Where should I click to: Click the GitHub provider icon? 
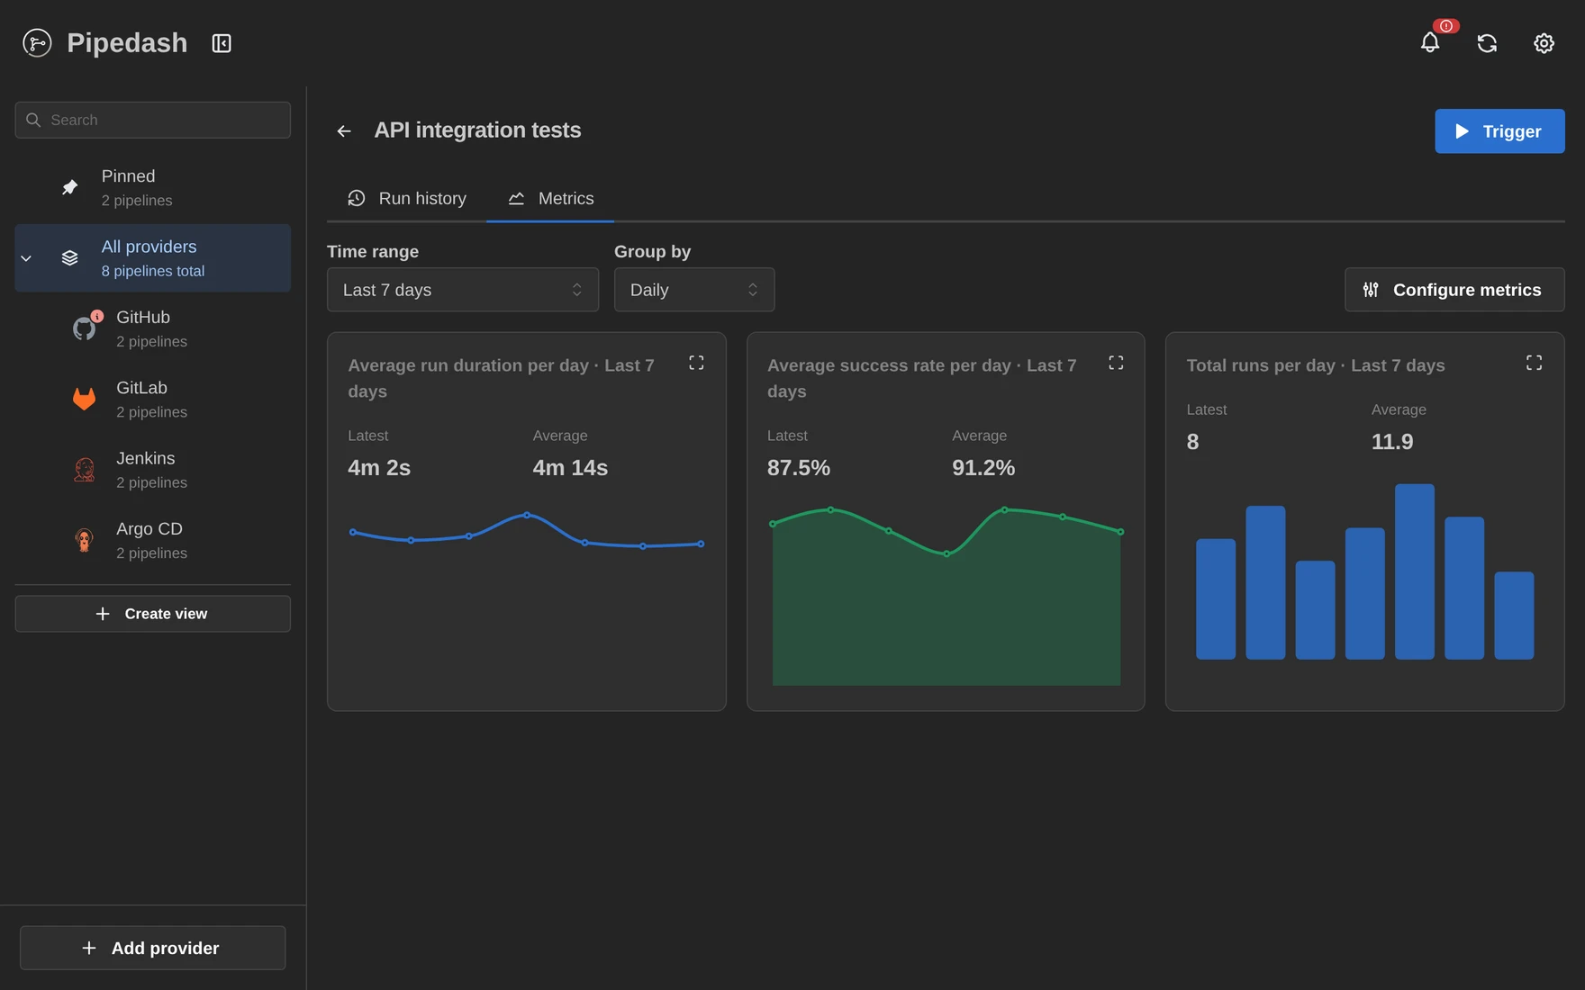pyautogui.click(x=85, y=328)
